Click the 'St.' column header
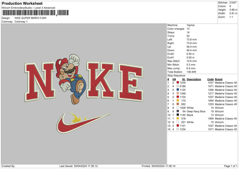The image size is (239, 169). [x=184, y=79]
